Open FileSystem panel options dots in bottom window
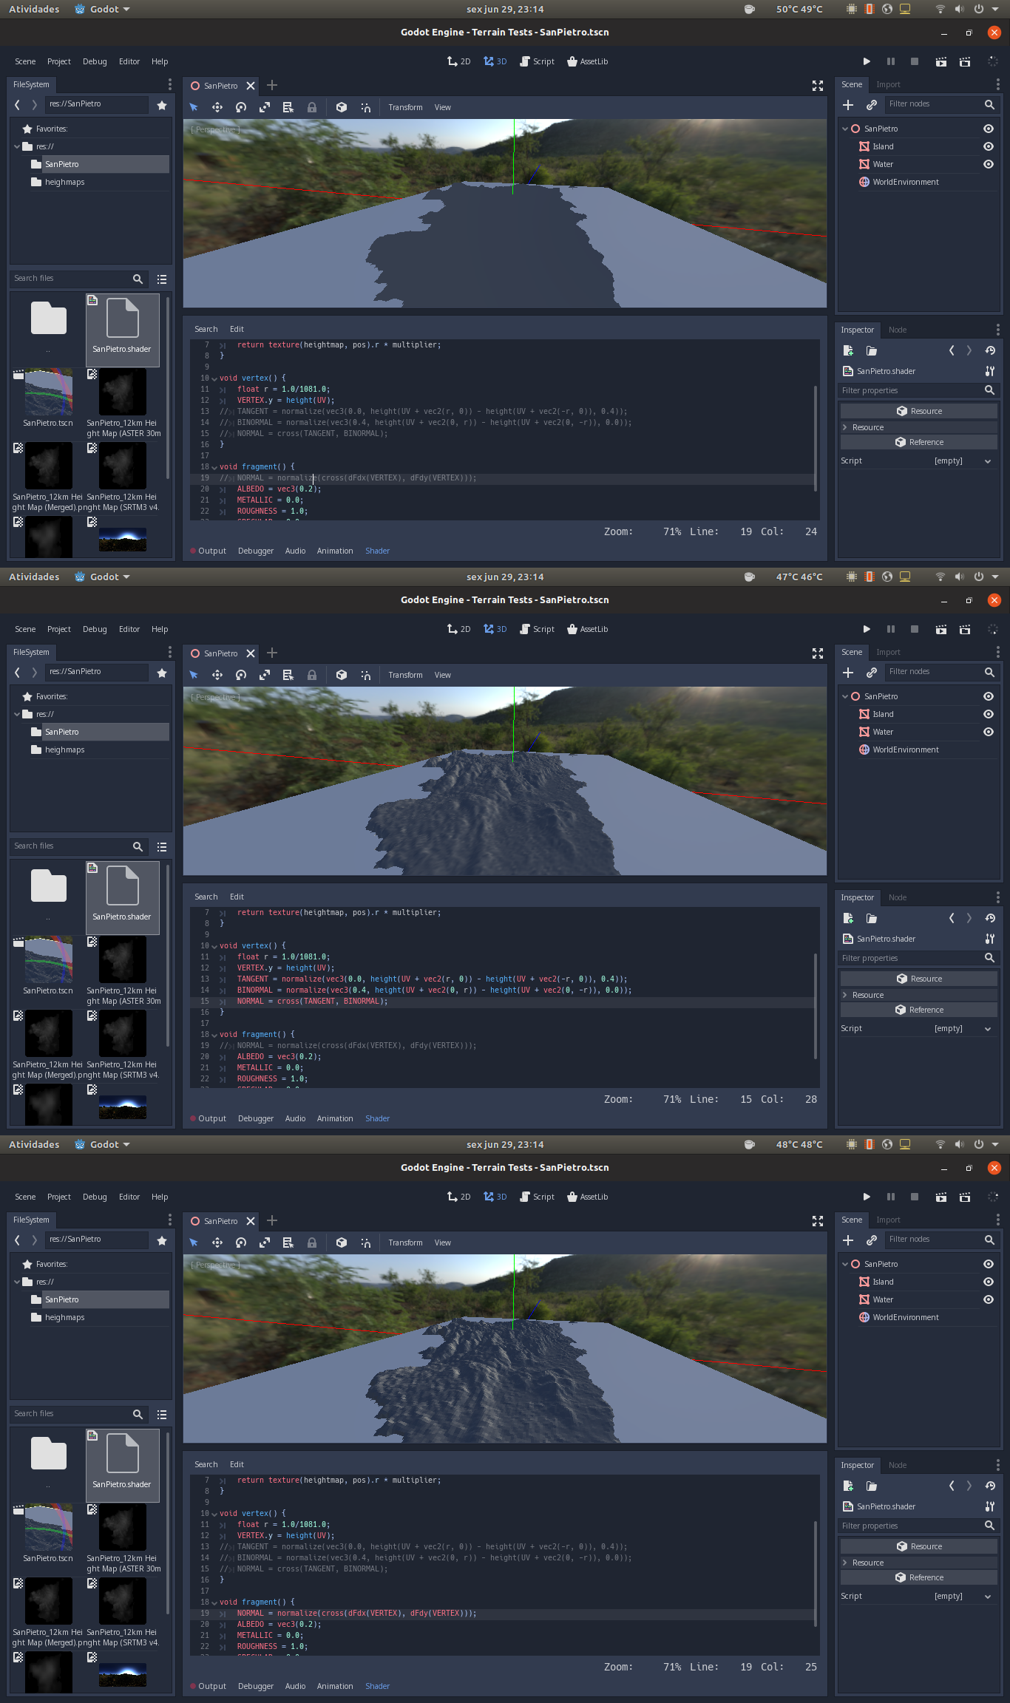Image resolution: width=1010 pixels, height=1703 pixels. [169, 1220]
